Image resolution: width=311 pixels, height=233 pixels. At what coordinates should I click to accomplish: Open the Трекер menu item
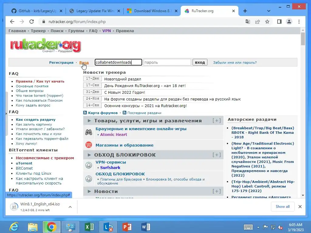pyautogui.click(x=38, y=31)
